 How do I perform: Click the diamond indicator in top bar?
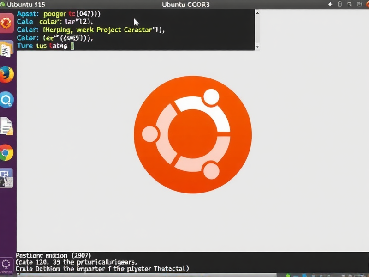[330, 4]
